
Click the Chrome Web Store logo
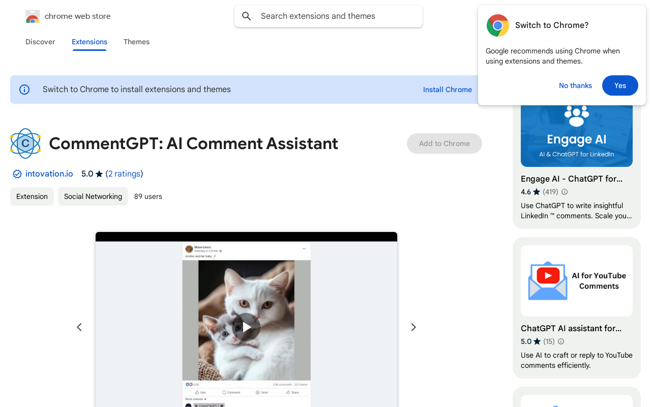point(33,16)
